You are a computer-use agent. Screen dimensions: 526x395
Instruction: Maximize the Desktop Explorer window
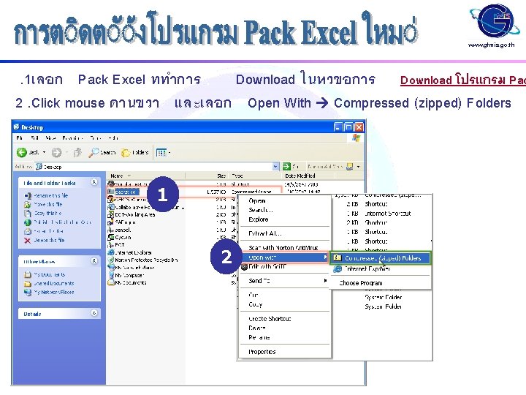(x=348, y=127)
